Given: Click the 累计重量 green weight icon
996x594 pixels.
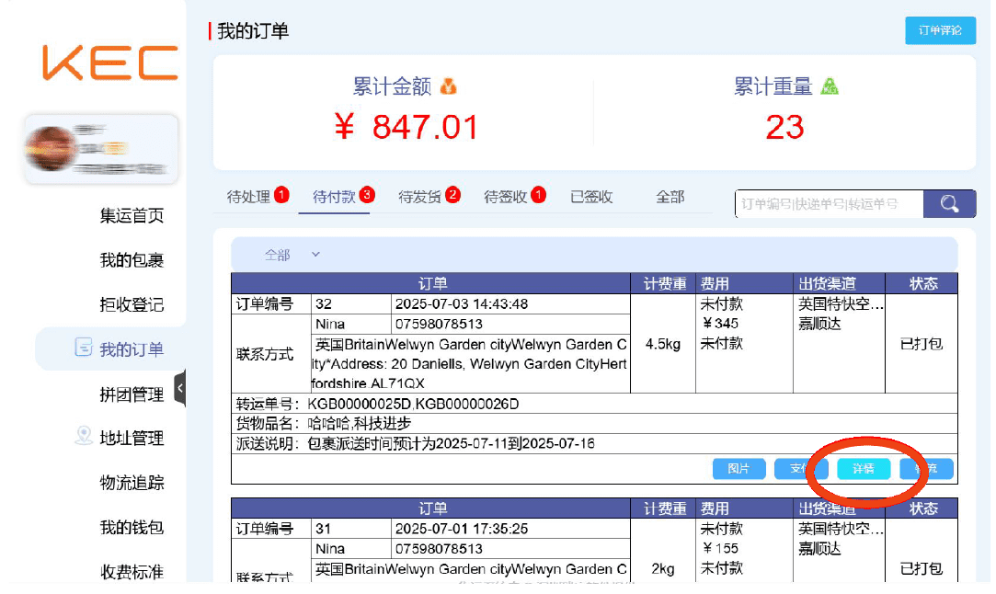Looking at the screenshot, I should click(x=830, y=86).
